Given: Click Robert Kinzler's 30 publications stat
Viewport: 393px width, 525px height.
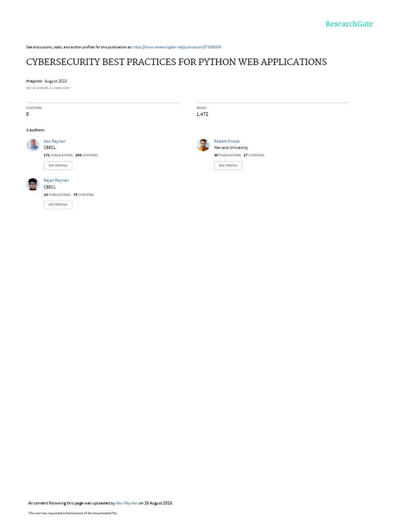Looking at the screenshot, I should pyautogui.click(x=227, y=155).
